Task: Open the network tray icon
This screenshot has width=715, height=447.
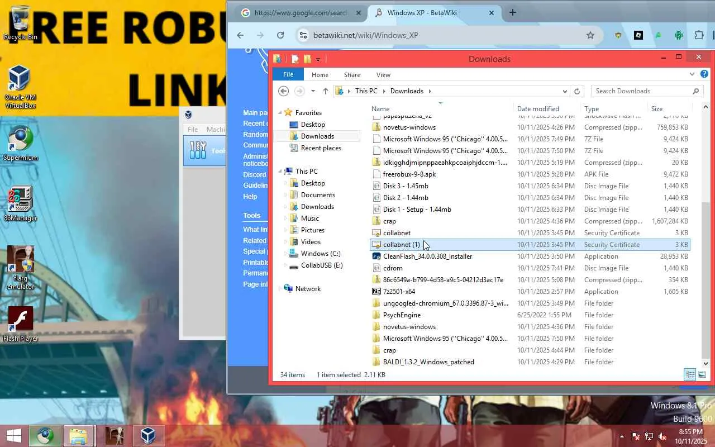Action: coord(649,436)
